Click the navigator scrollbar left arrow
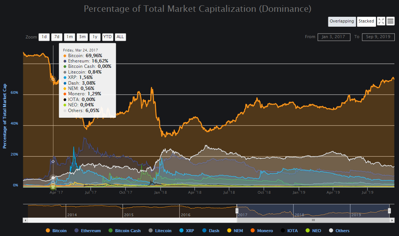The image size is (399, 236). 25,220
